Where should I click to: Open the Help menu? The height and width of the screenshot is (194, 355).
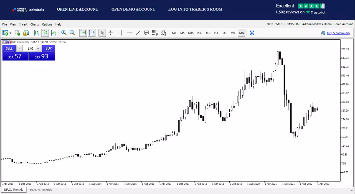[x=58, y=24]
